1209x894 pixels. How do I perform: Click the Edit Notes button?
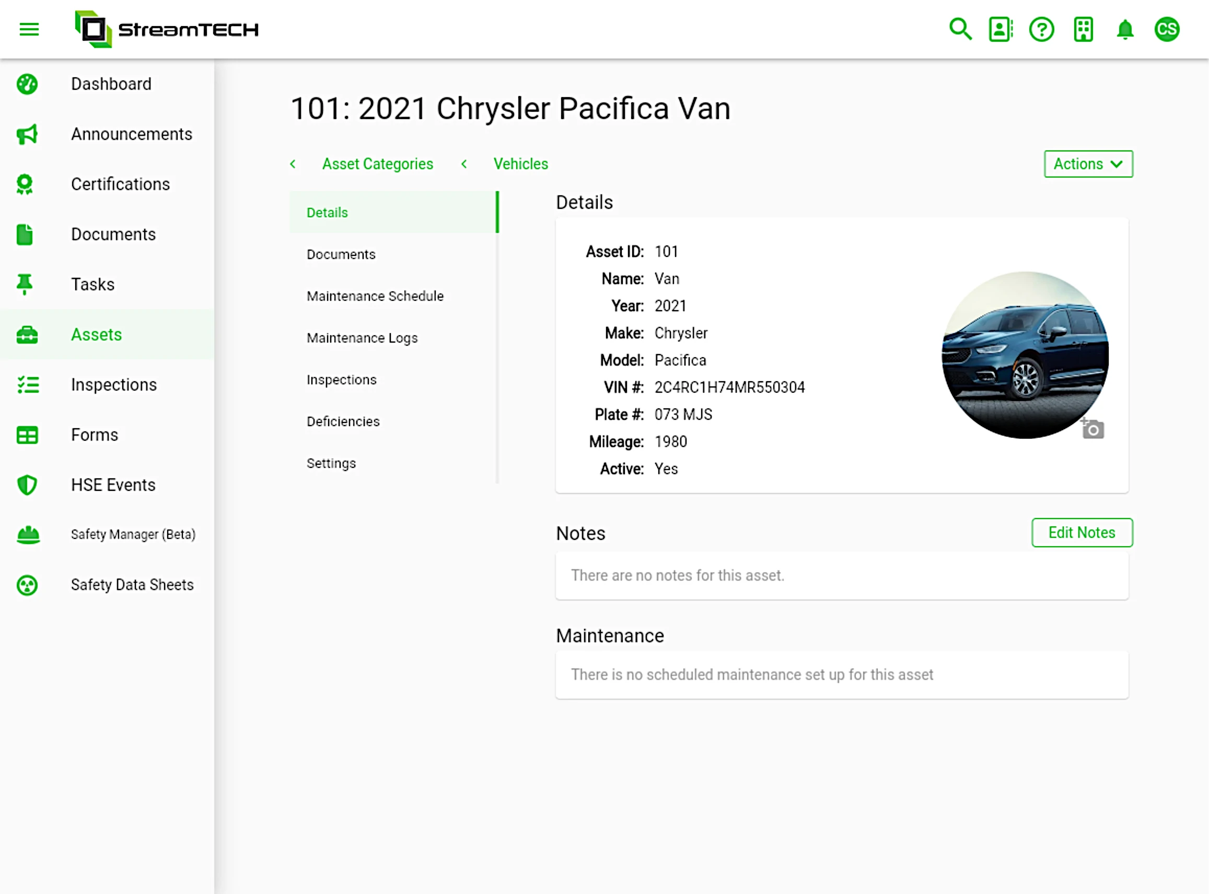click(x=1082, y=533)
